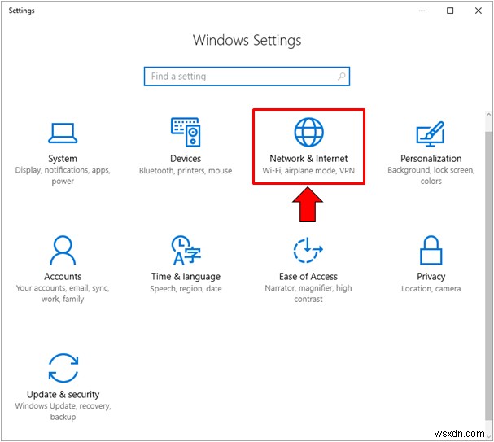
Task: Click 'Windows Update, recovery, backup' text
Action: click(63, 411)
